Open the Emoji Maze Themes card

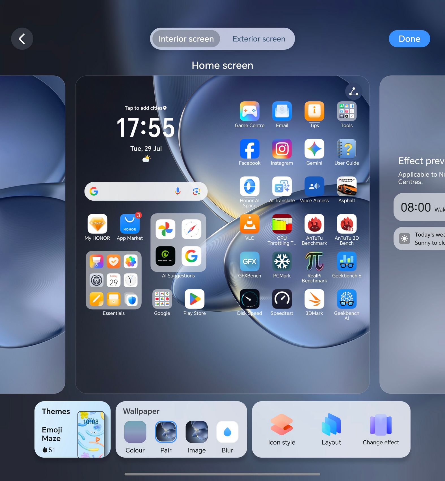(72, 429)
